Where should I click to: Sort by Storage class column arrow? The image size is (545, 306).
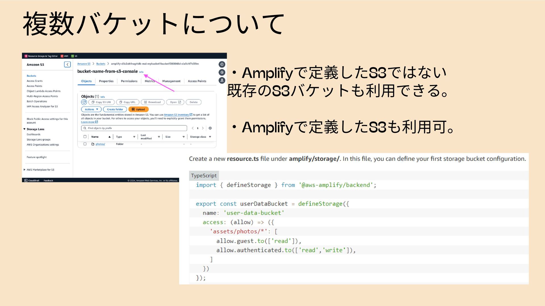pos(210,137)
